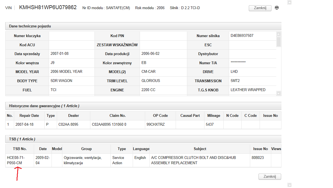Click the Silnik D 2.2 TCI-D text
Image resolution: width=333 pixels, height=188 pixels.
185,8
